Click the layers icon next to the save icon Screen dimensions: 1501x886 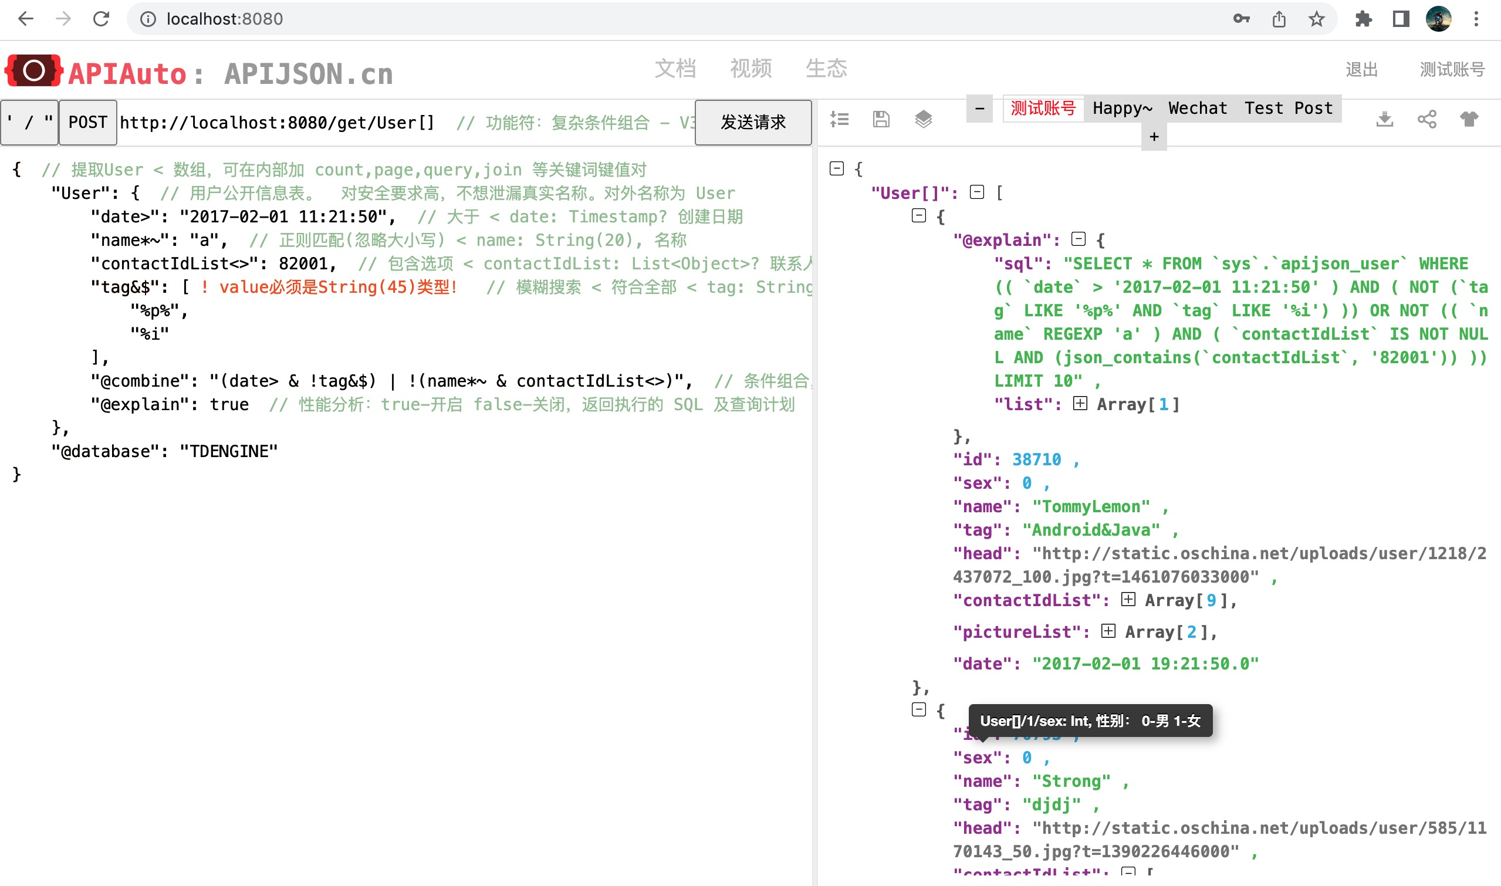point(922,119)
